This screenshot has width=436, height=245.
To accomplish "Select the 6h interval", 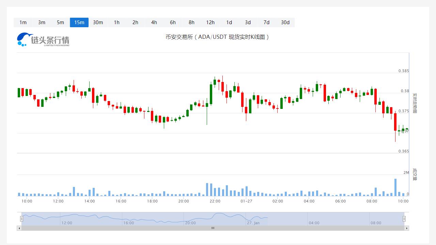I will coord(173,22).
